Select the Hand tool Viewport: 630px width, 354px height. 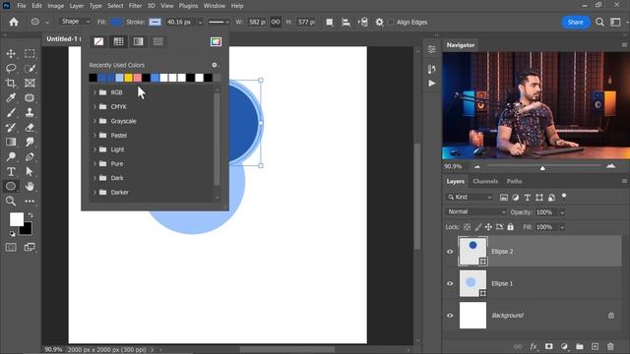coord(30,186)
